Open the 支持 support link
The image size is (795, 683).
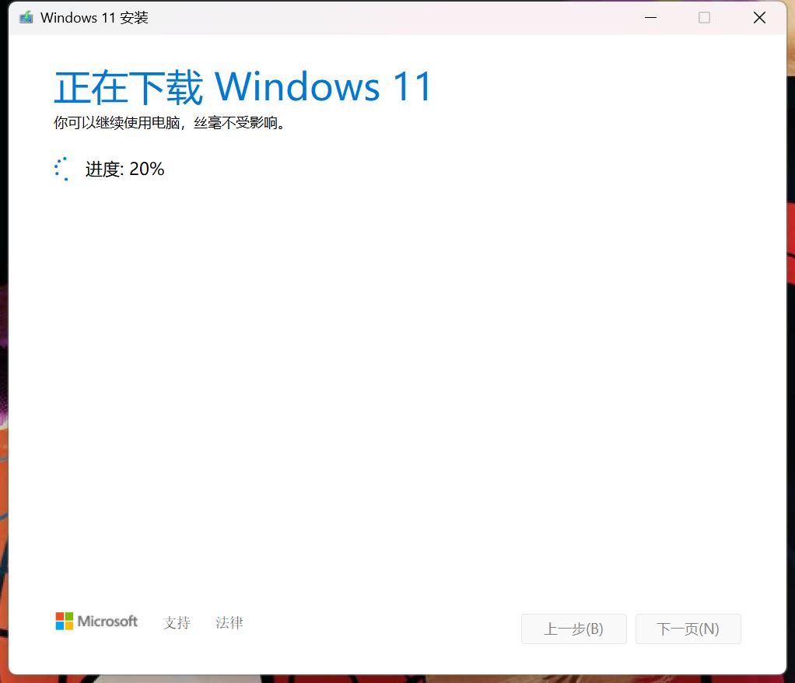click(x=177, y=622)
